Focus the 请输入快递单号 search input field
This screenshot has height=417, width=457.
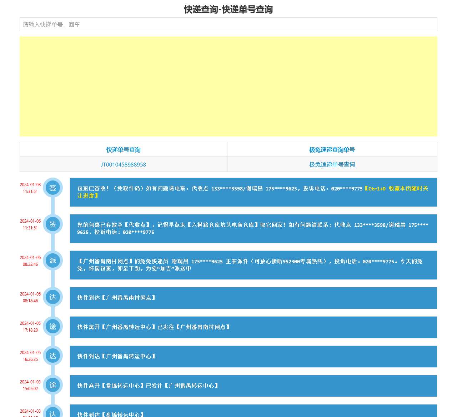click(228, 24)
